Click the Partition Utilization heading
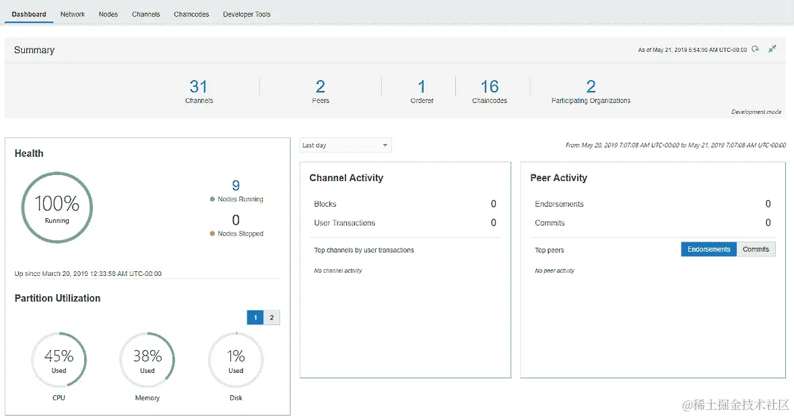This screenshot has height=416, width=794. [x=57, y=298]
